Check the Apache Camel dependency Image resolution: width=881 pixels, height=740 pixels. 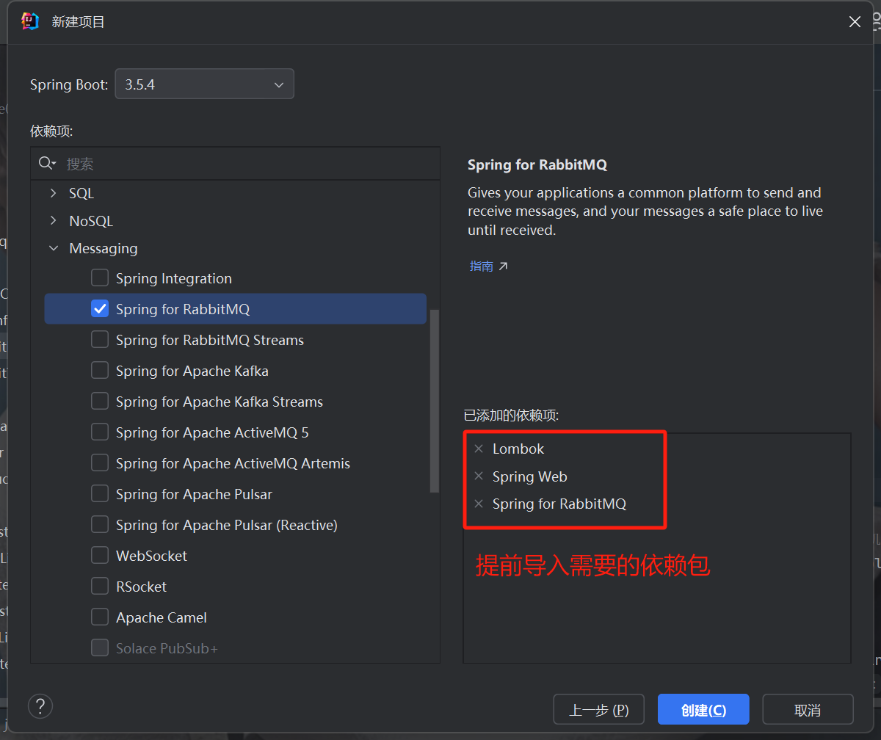[x=100, y=617]
